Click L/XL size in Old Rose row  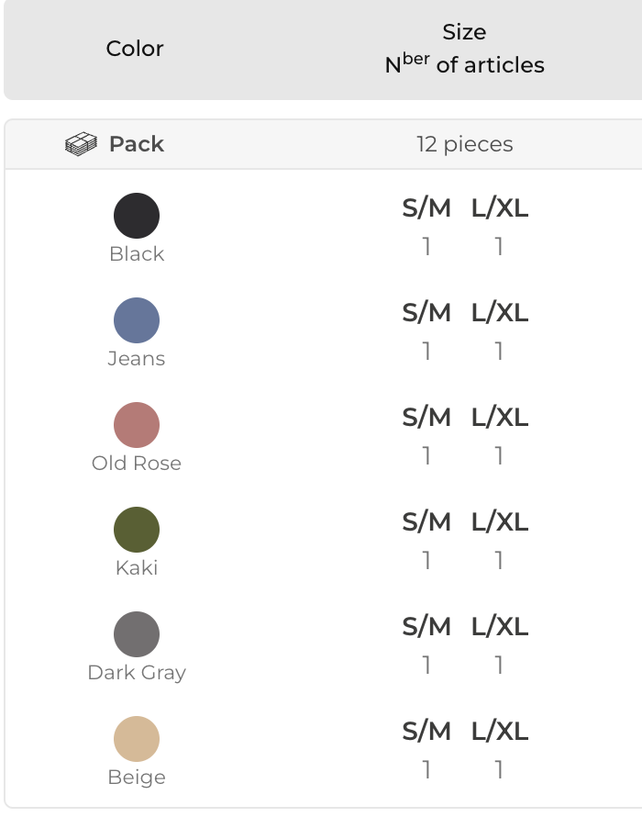[500, 419]
